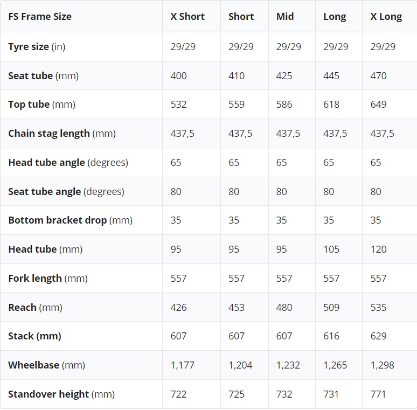Select the X Long column header
417x410 pixels.
point(386,17)
